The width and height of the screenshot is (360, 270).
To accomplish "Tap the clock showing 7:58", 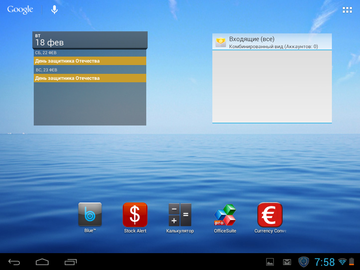I will click(324, 262).
